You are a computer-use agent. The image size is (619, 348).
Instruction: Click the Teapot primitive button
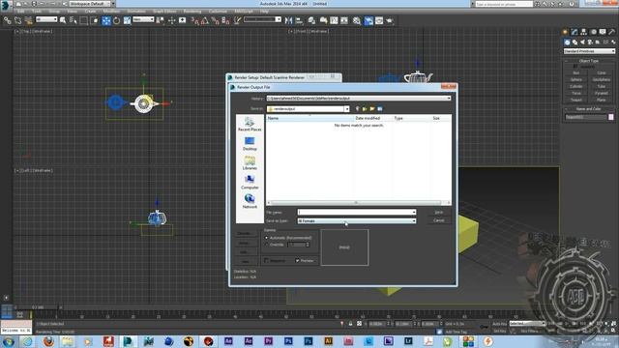[576, 100]
